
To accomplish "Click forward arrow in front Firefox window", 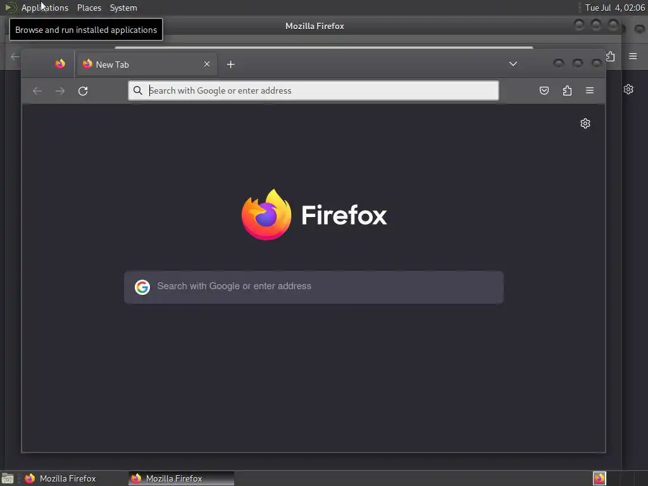I will 60,91.
